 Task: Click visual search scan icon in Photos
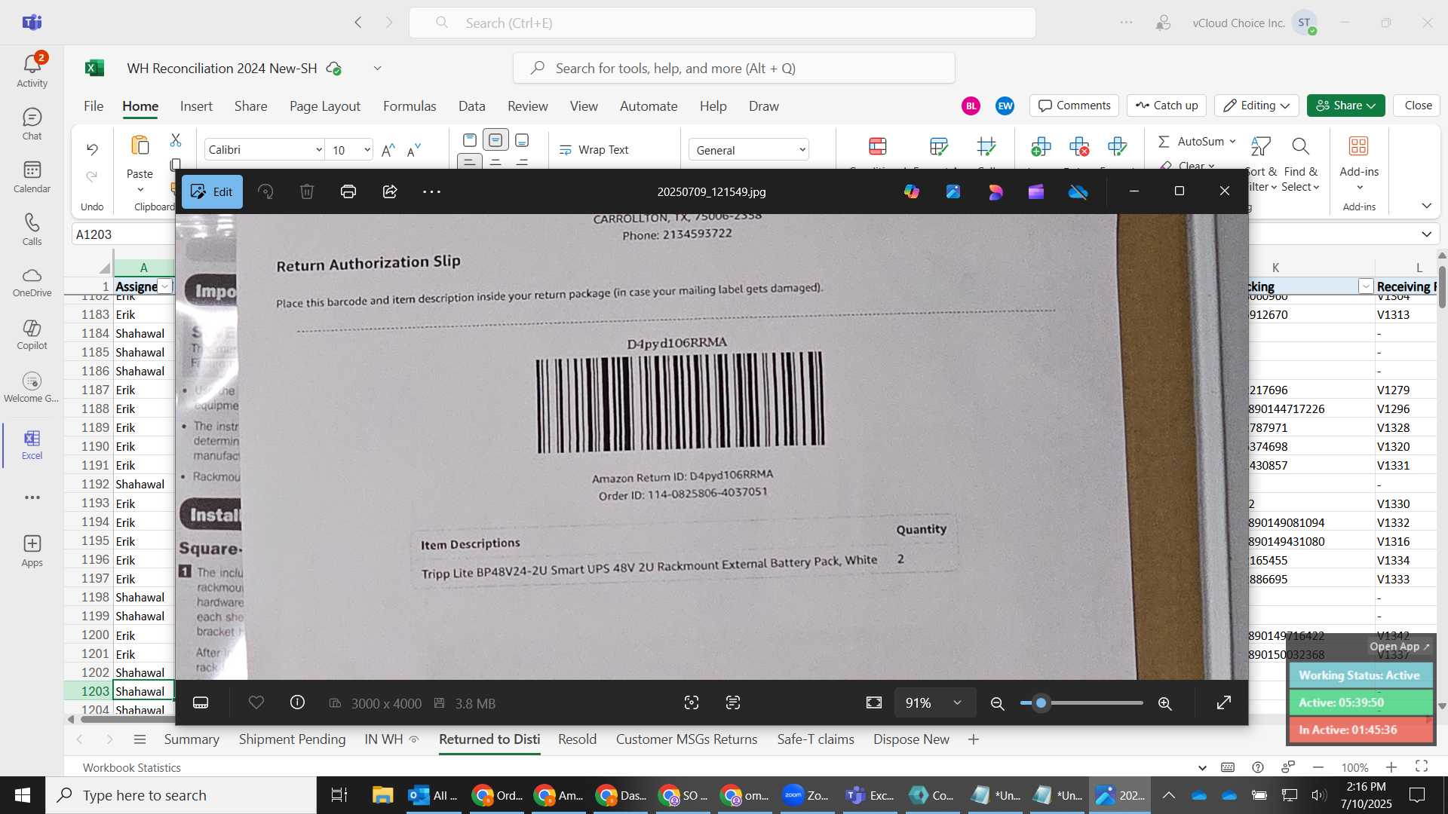(x=692, y=702)
